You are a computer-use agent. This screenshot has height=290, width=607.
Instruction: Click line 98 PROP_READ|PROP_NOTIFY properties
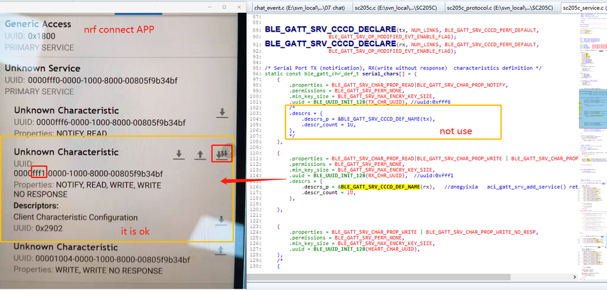[399, 85]
